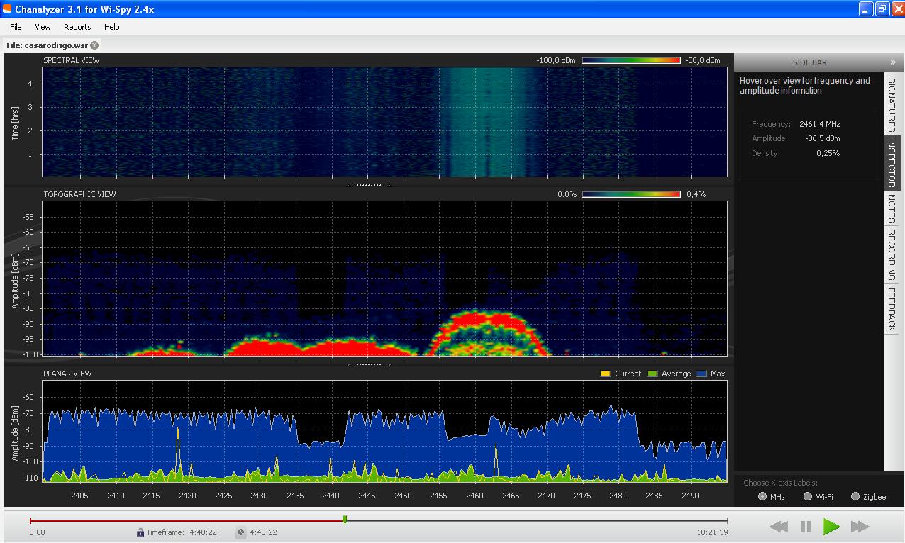
Task: Select the MHz x-axis label option
Action: coord(762,497)
